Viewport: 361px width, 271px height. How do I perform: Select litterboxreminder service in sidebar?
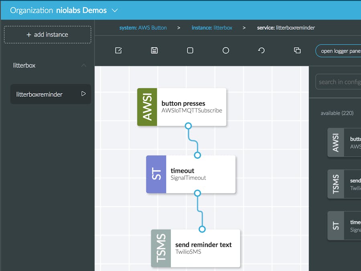[x=51, y=94]
